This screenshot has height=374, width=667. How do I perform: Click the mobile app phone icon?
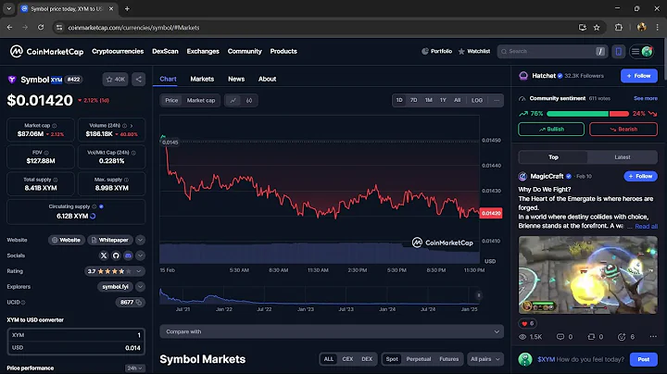pyautogui.click(x=618, y=52)
